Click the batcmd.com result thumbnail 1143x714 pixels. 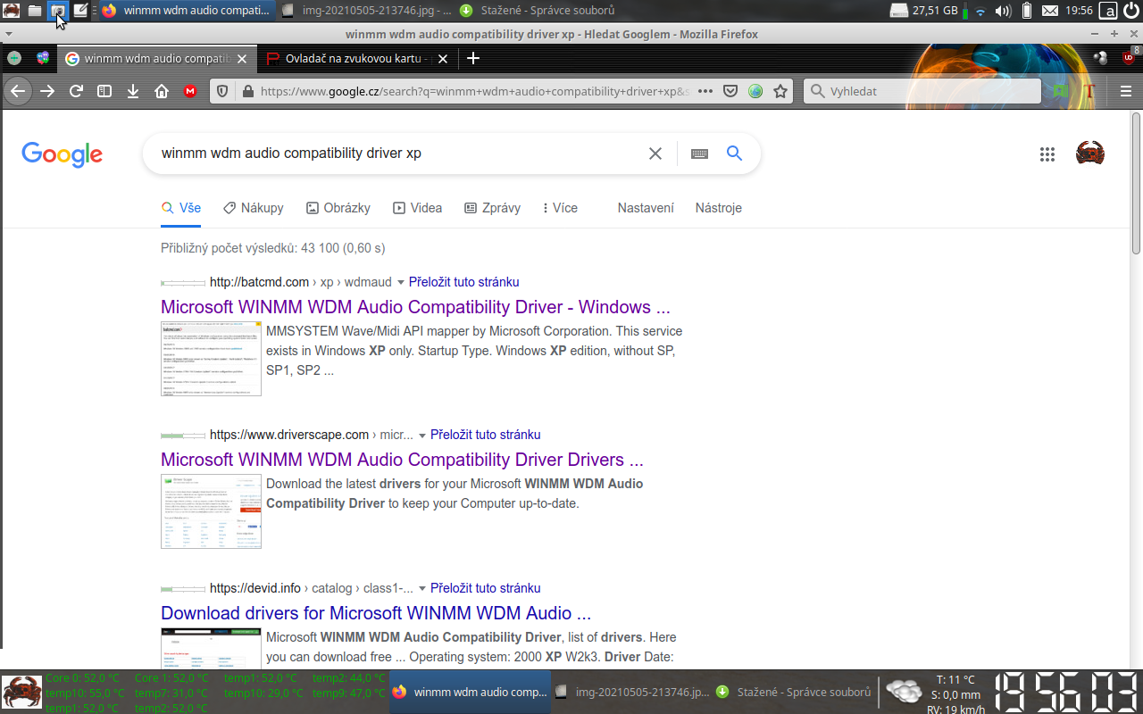(x=211, y=359)
